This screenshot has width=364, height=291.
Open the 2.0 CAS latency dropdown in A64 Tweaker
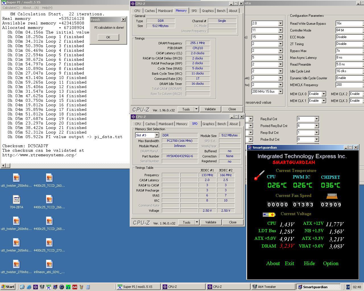(x=280, y=23)
